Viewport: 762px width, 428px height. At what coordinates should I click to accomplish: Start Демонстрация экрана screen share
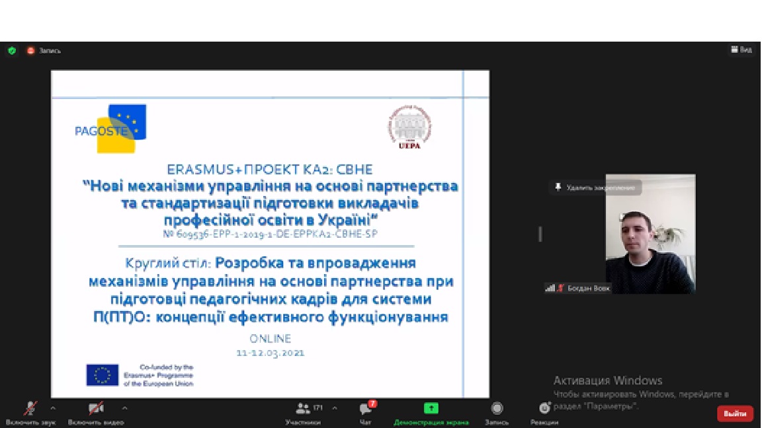tap(431, 409)
